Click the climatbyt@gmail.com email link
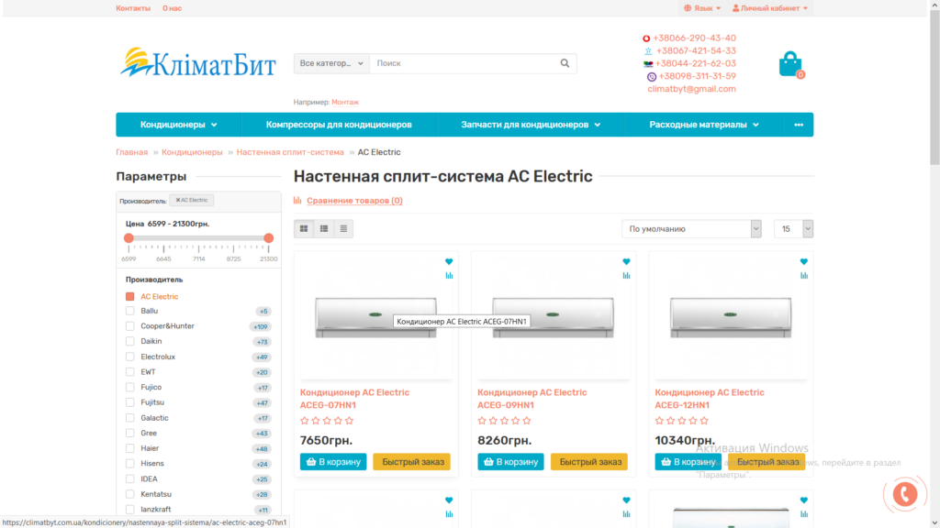Image resolution: width=940 pixels, height=528 pixels. tap(691, 89)
